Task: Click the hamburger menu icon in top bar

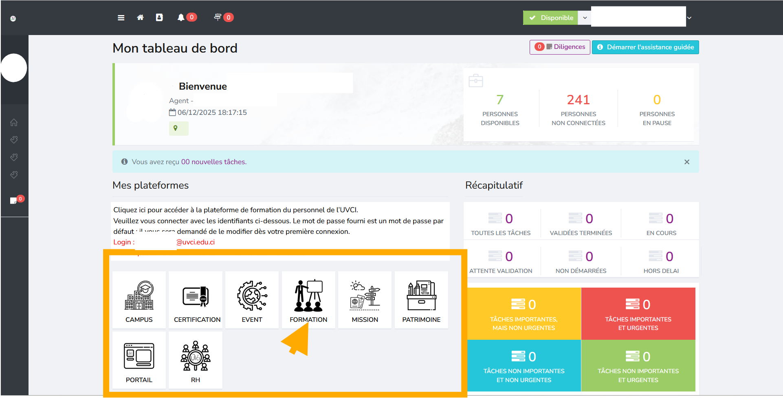Action: tap(121, 18)
